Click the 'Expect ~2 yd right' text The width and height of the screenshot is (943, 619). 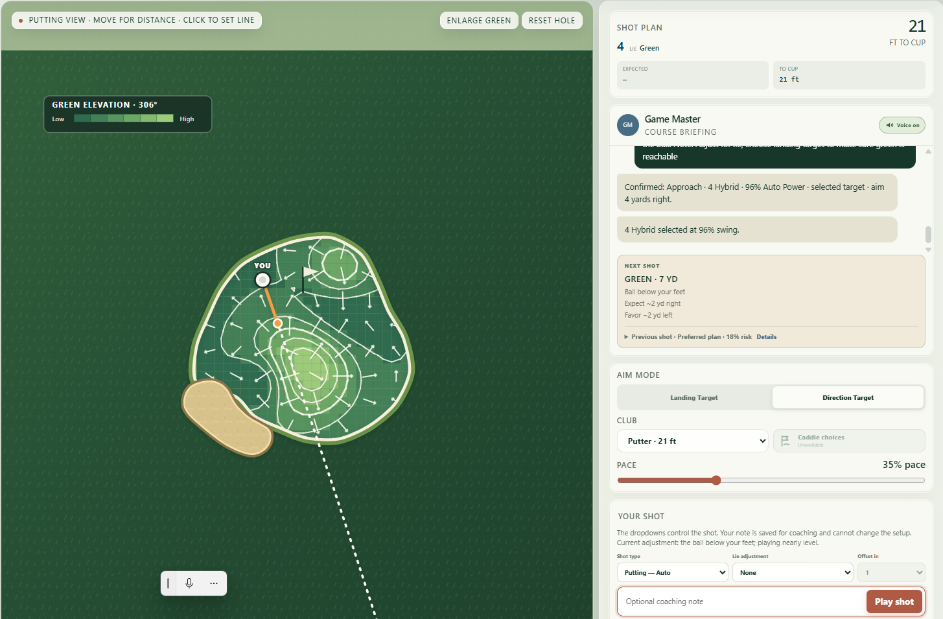[653, 303]
